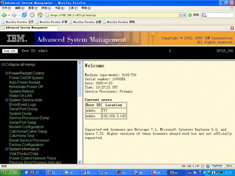
Task: Click menu scrollbar down arrow
Action: 79,162
